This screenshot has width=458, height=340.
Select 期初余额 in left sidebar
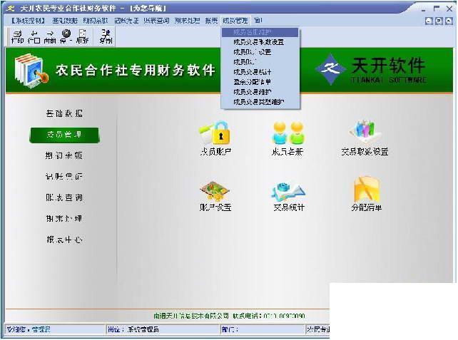click(64, 155)
